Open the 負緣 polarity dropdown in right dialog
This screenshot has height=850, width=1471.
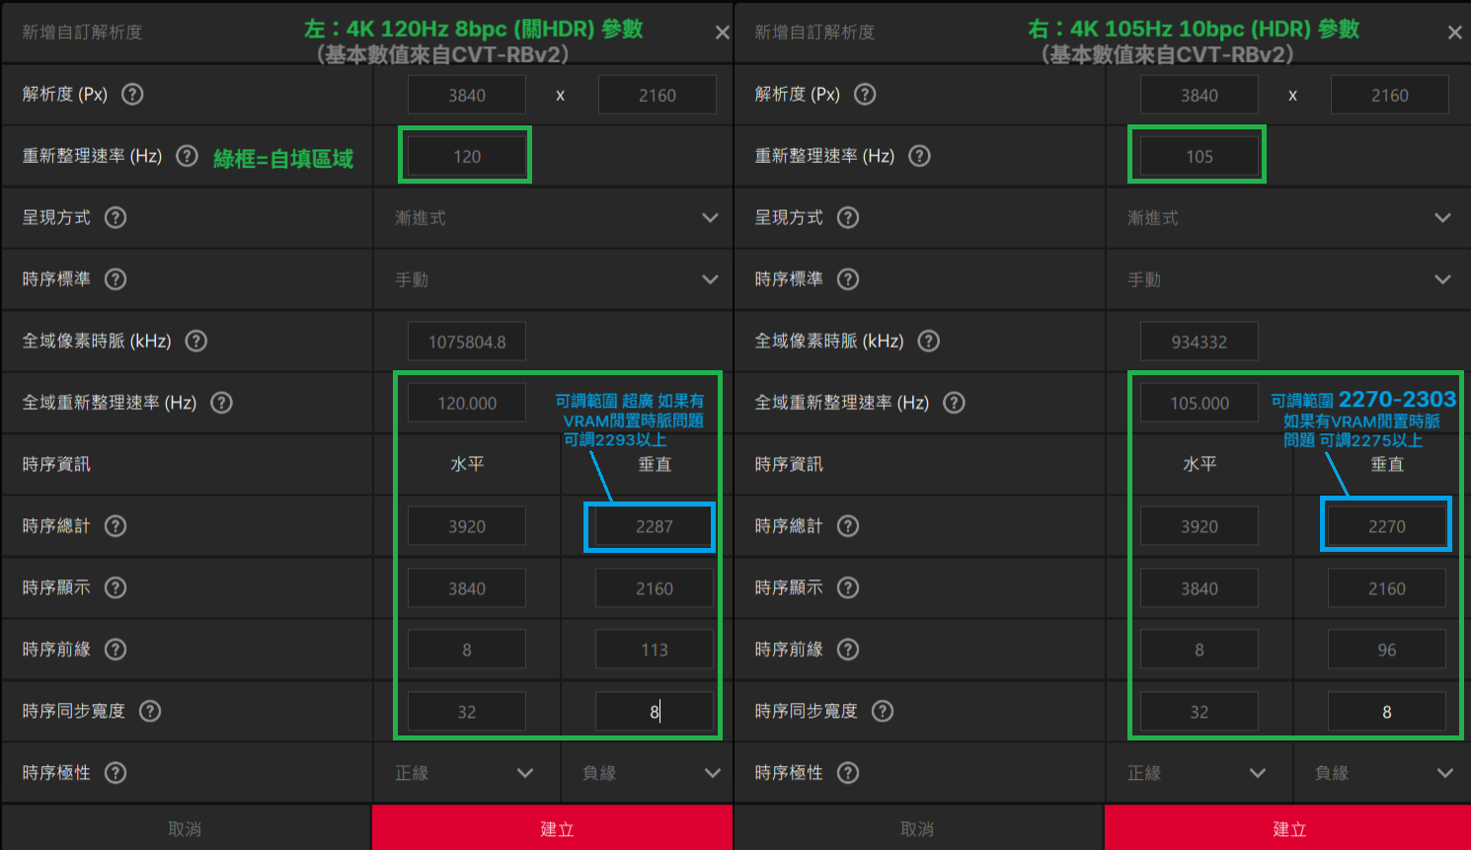[x=1383, y=773]
